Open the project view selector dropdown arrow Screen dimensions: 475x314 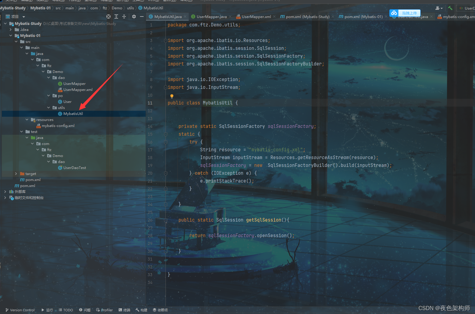(x=24, y=17)
